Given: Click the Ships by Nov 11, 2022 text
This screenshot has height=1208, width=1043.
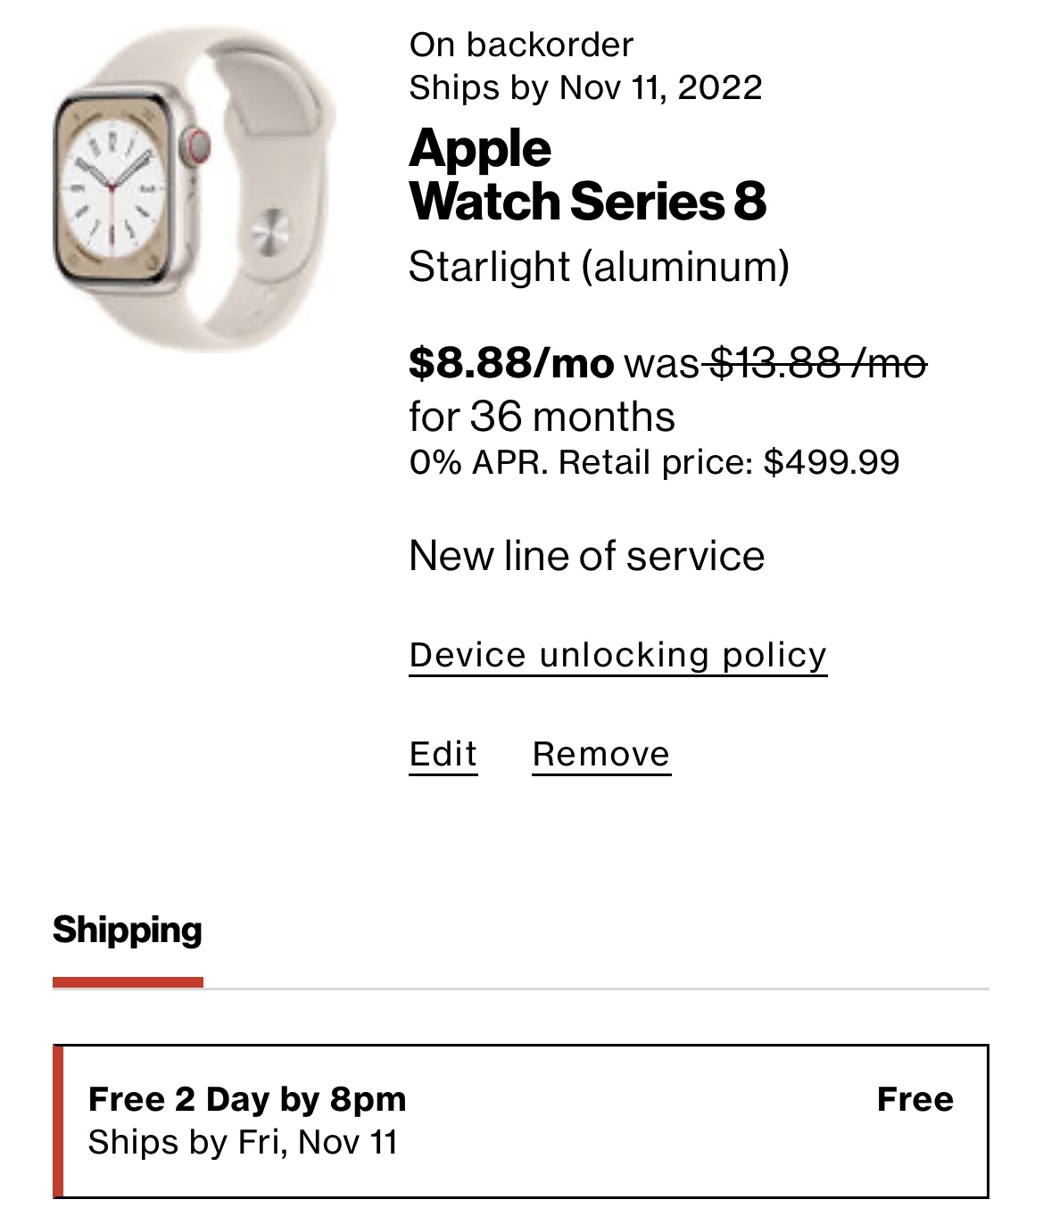Looking at the screenshot, I should coord(585,87).
